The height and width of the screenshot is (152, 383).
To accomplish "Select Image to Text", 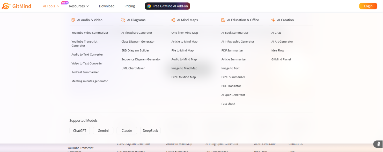I will click(x=230, y=68).
